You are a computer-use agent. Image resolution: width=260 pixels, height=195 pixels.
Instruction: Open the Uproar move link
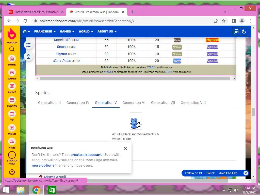point(62,54)
